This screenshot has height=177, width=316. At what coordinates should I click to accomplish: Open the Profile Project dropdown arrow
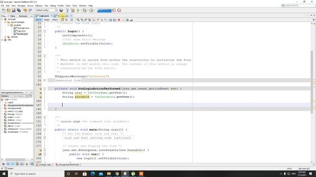(94, 10)
